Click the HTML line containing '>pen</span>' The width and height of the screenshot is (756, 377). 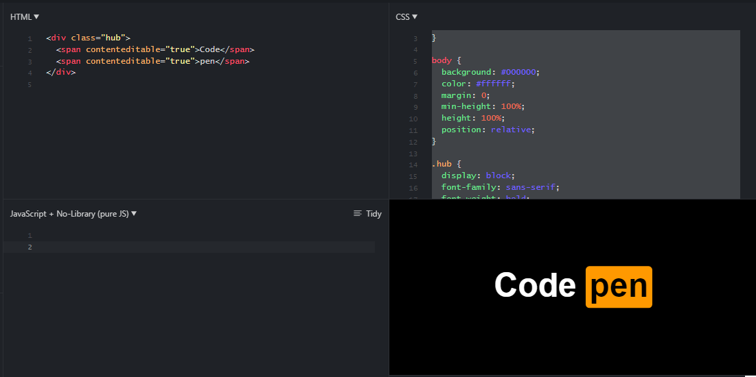tap(153, 61)
